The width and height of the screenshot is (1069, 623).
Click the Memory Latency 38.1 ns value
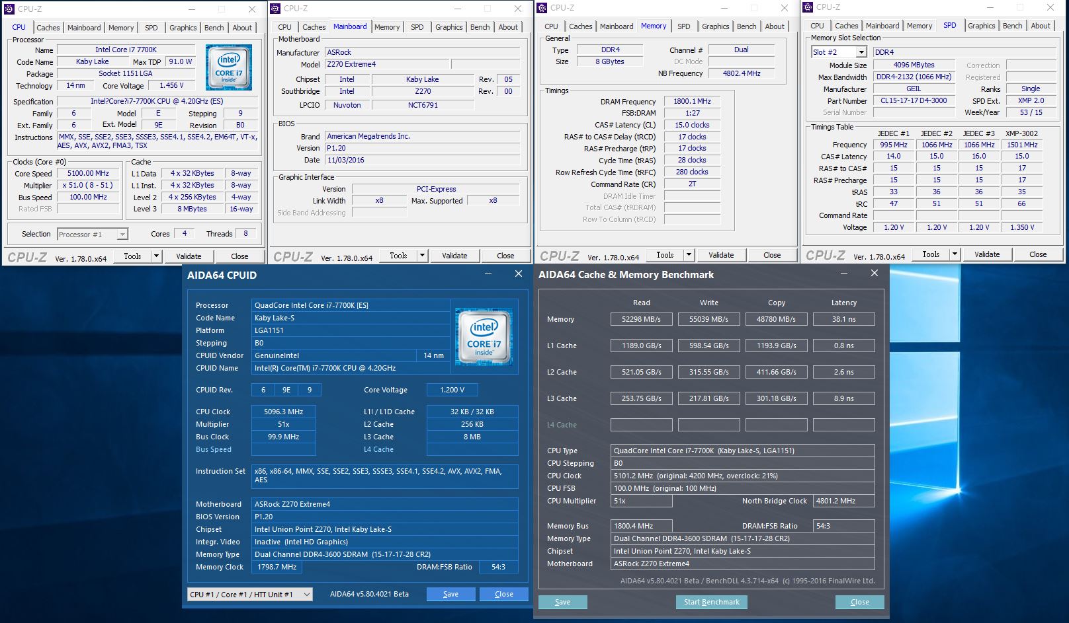tap(843, 319)
